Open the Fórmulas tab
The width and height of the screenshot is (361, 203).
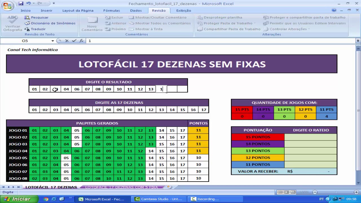pyautogui.click(x=111, y=10)
